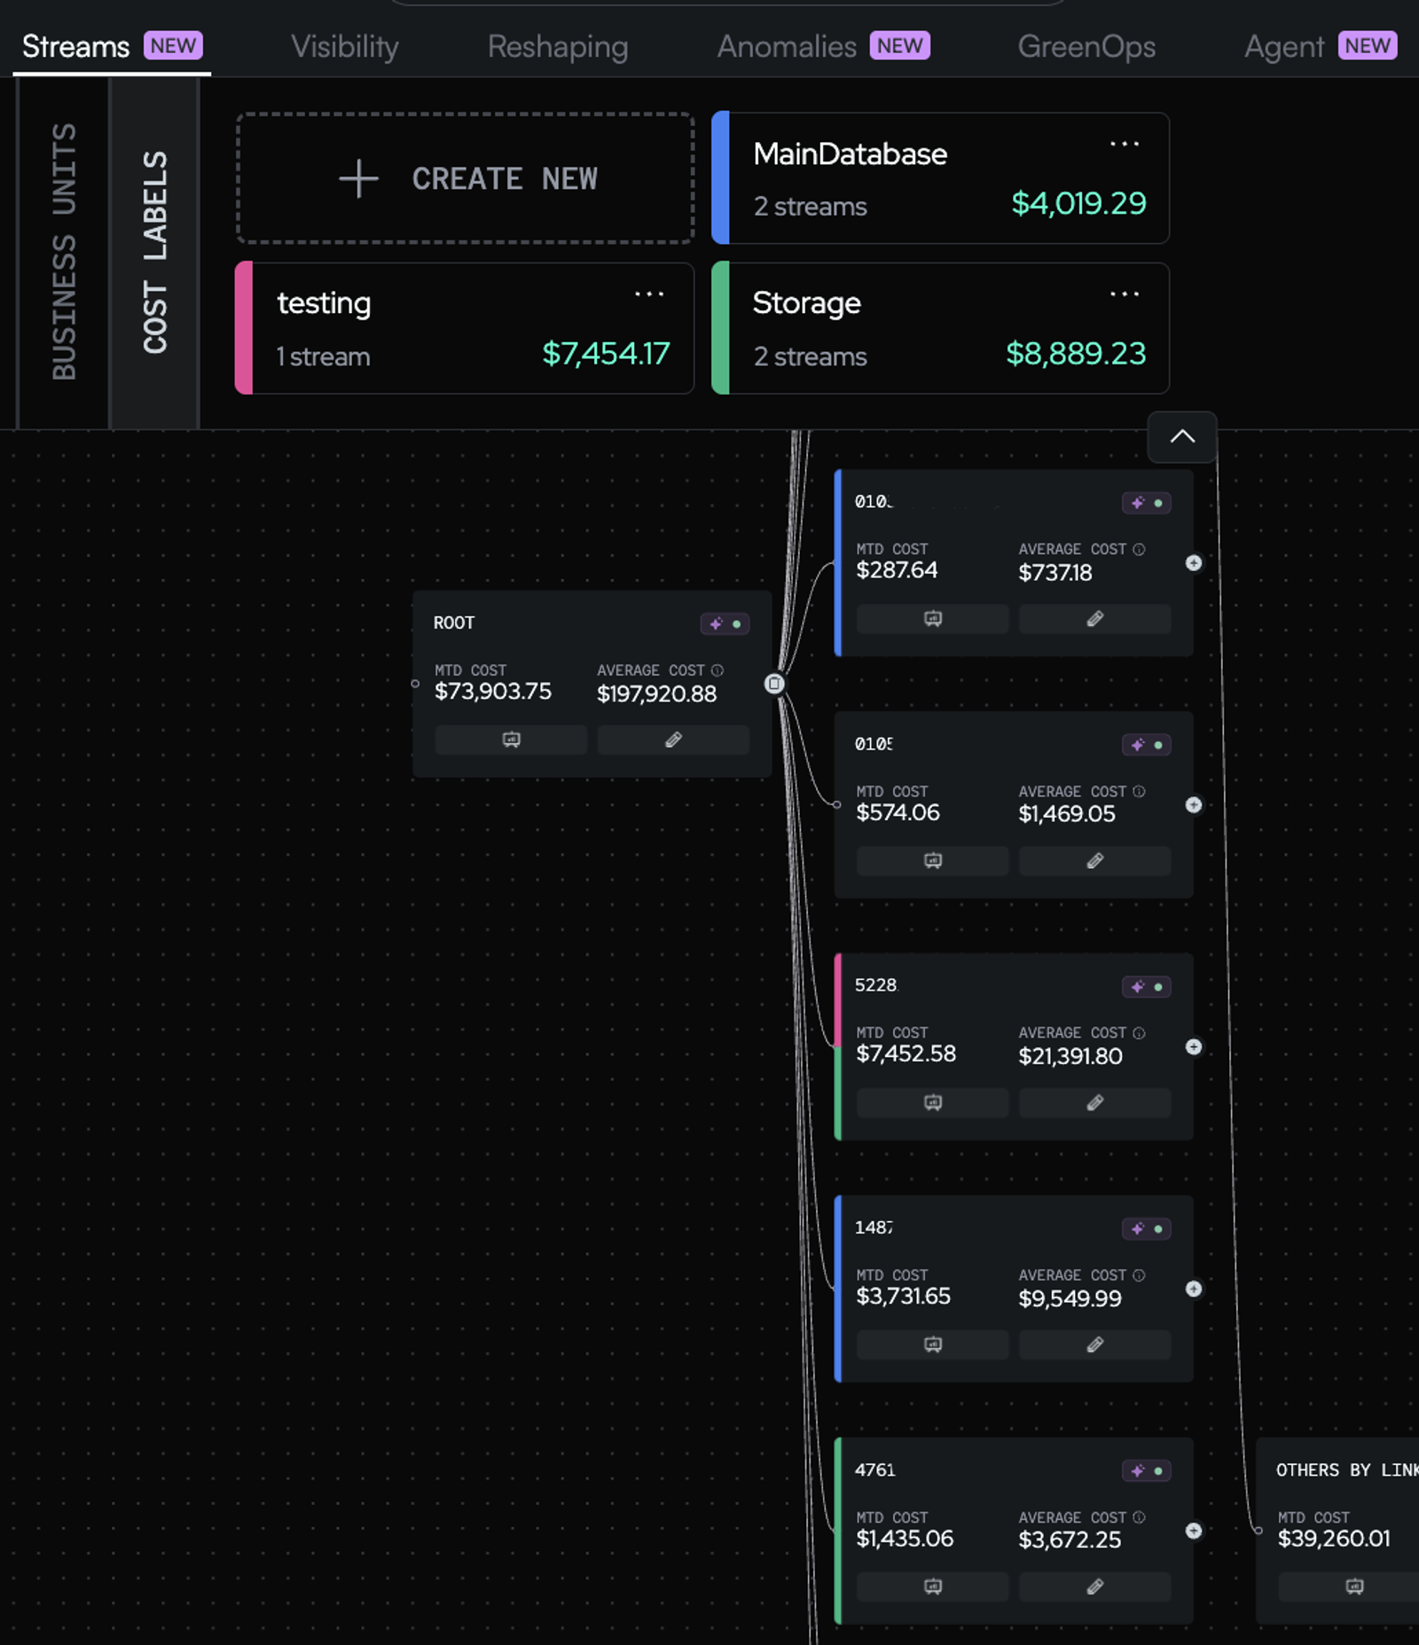The width and height of the screenshot is (1419, 1645).
Task: Click the ROOT node average cost info icon
Action: tap(717, 670)
